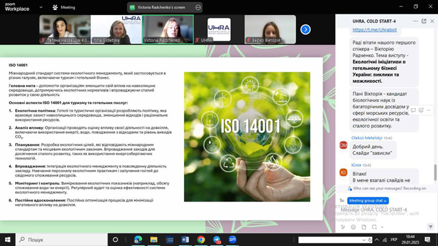Viewport: 438px width, 246px height.
Task: Open the emoji picker in chat
Action: tap(354, 227)
